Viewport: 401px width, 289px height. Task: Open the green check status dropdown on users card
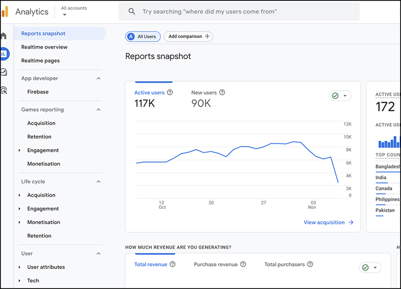pos(340,96)
